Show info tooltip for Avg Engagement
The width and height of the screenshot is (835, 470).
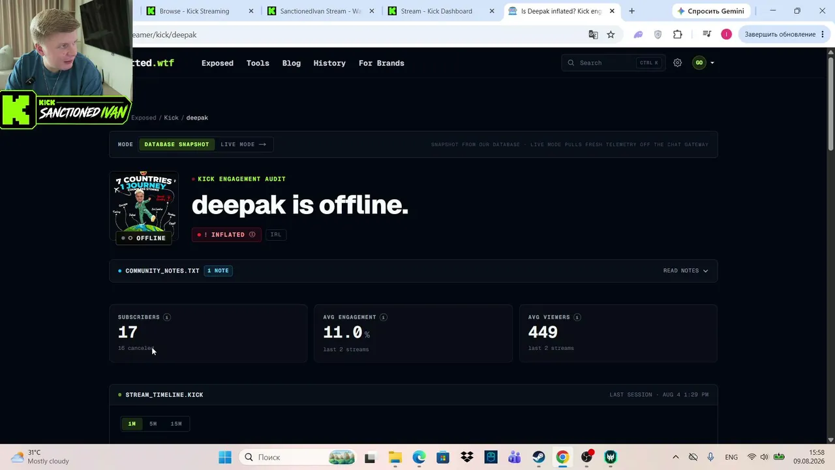(384, 317)
